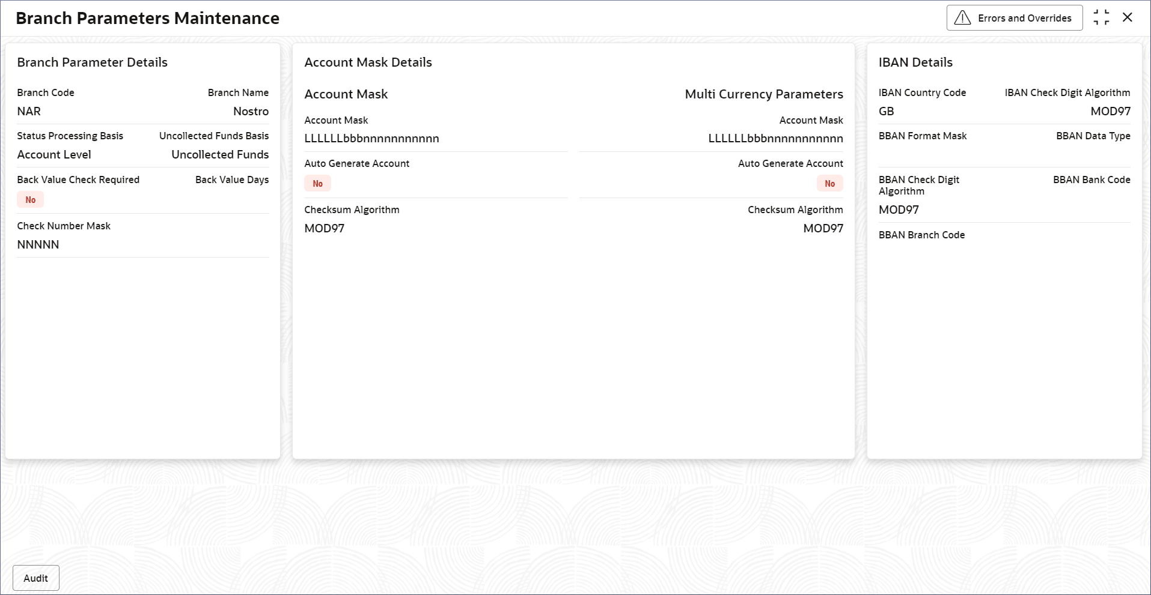
Task: Click the IBAN Check Digit Algorithm value MOD97
Action: [1110, 111]
